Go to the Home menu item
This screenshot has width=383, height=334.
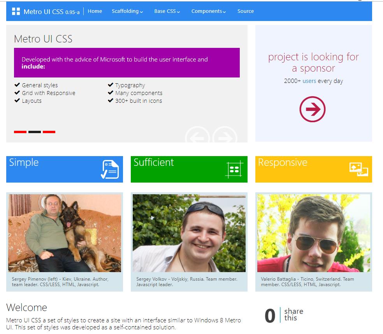pyautogui.click(x=95, y=11)
